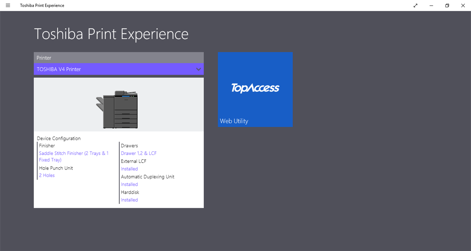Click the Hole Punch Unit label

(56, 168)
